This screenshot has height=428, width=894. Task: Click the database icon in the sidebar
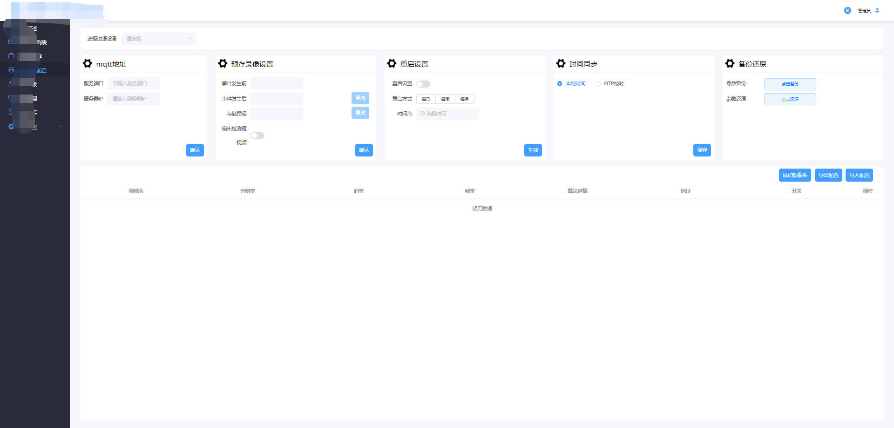[11, 70]
